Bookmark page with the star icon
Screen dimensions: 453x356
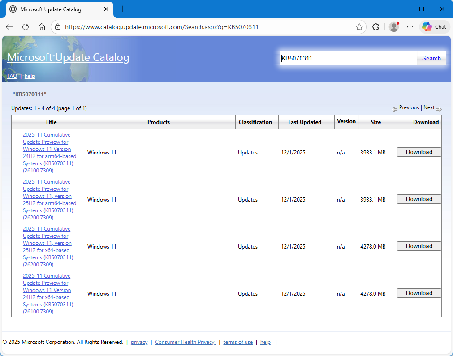click(x=359, y=27)
